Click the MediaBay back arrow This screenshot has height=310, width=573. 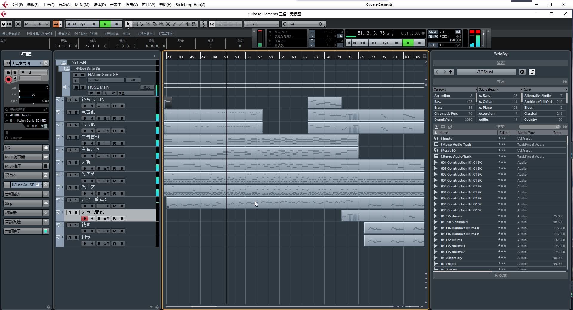pyautogui.click(x=438, y=72)
